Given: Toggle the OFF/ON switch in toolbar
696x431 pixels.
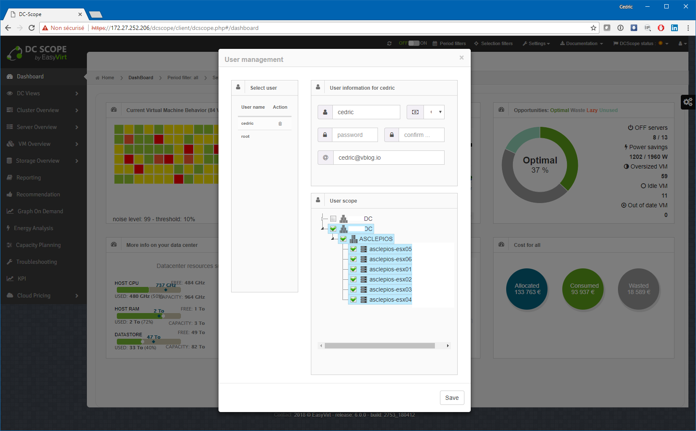Looking at the screenshot, I should [x=413, y=43].
